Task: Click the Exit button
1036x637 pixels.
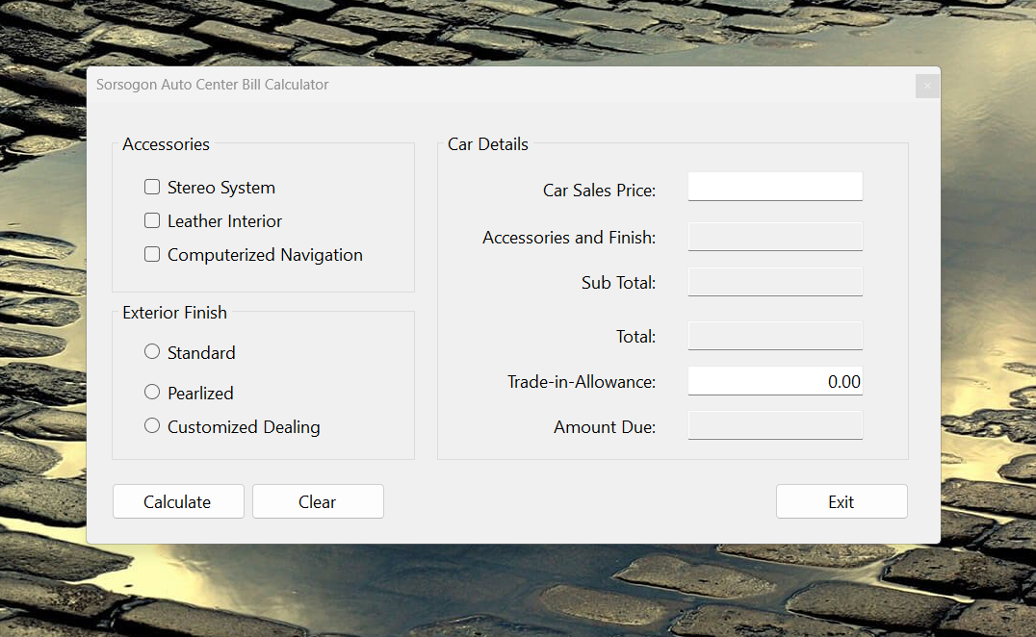Action: click(x=842, y=501)
